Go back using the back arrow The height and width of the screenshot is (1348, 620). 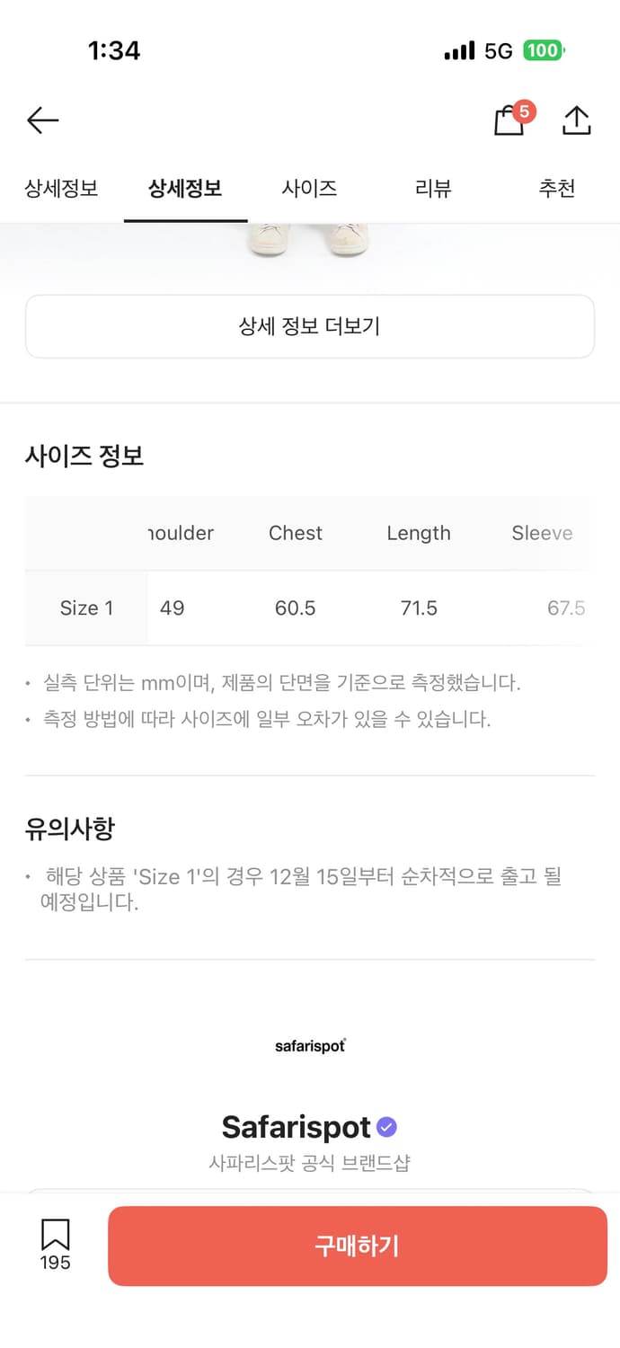point(41,120)
